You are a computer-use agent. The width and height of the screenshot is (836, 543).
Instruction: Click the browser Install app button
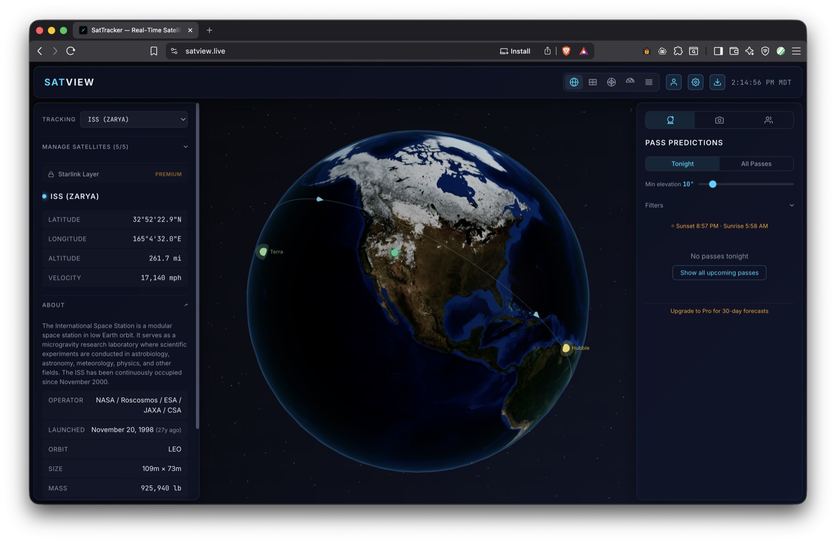(515, 51)
